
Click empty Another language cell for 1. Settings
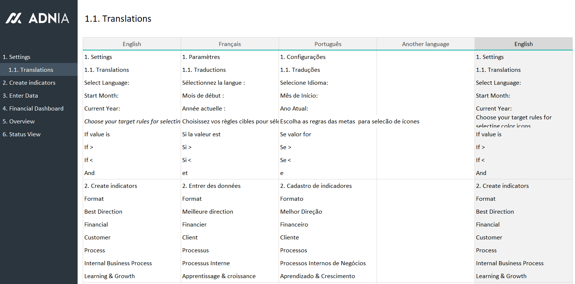click(x=425, y=57)
